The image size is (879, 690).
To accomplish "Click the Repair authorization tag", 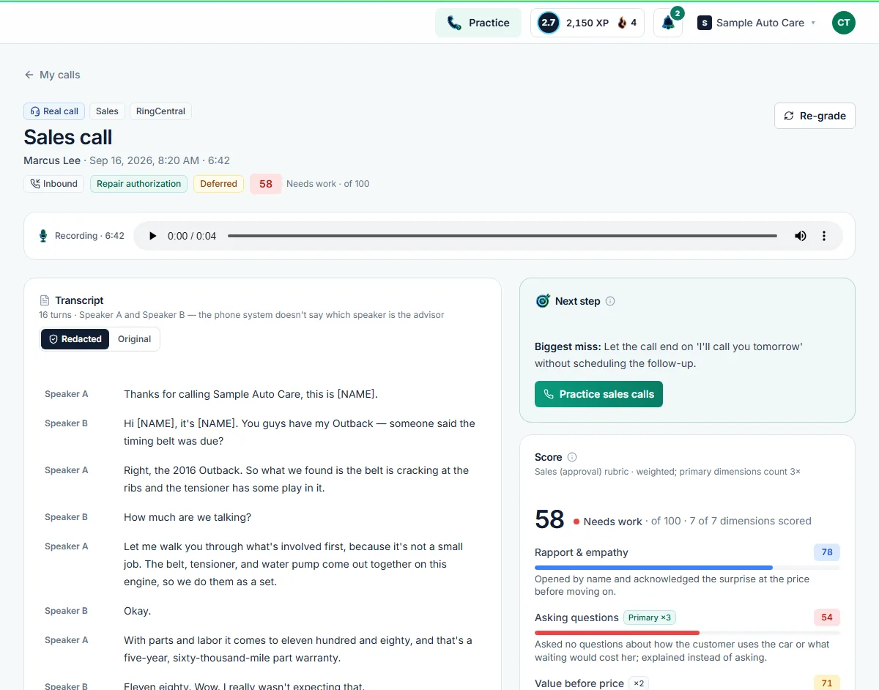I will pos(138,184).
